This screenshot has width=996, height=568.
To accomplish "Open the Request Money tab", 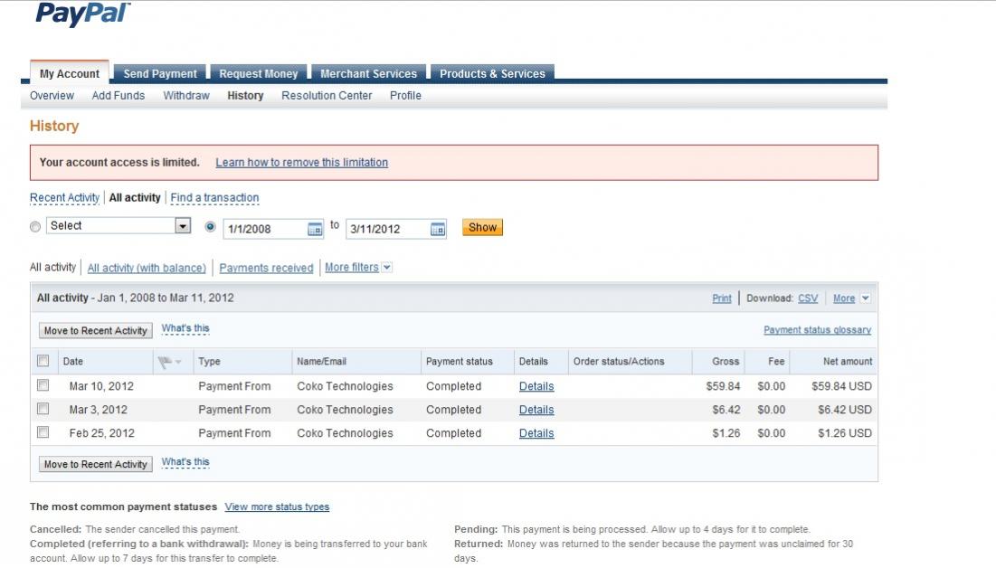I will click(259, 73).
